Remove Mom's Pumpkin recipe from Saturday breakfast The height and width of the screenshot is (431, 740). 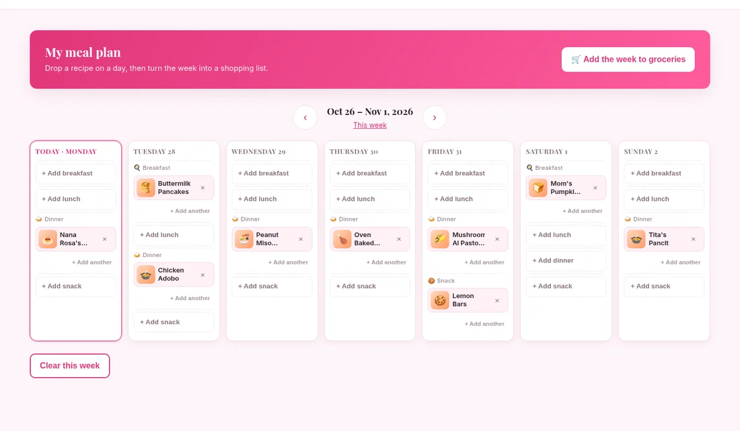[x=595, y=187]
